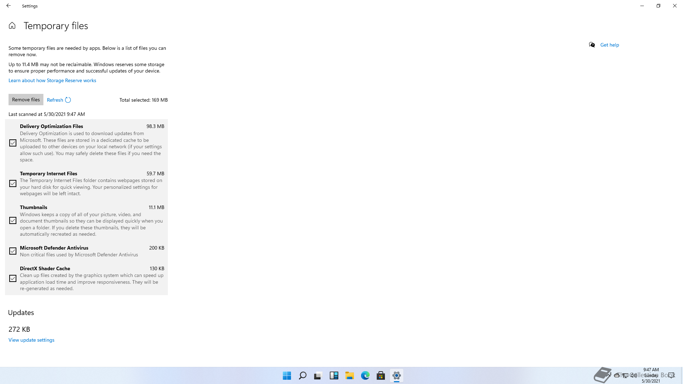683x384 pixels.
Task: Click the Get help link
Action: pos(610,45)
